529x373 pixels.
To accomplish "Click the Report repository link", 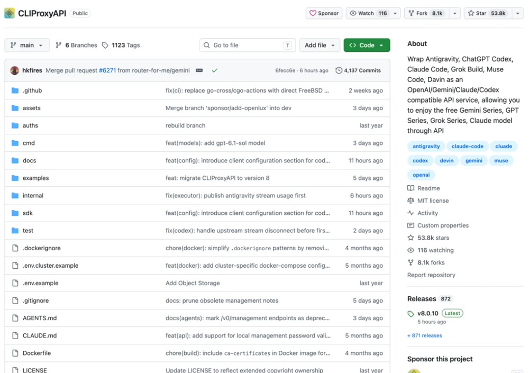I will pyautogui.click(x=431, y=275).
